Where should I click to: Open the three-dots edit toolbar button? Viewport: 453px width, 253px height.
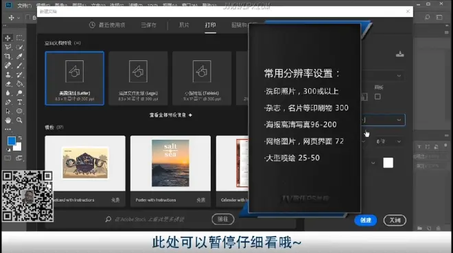coord(8,129)
